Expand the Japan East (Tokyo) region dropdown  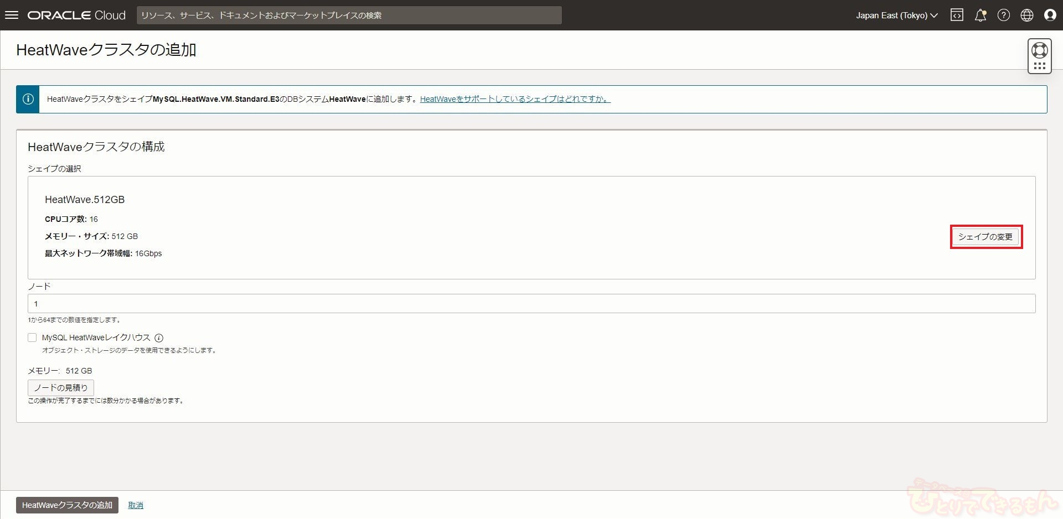click(x=896, y=15)
